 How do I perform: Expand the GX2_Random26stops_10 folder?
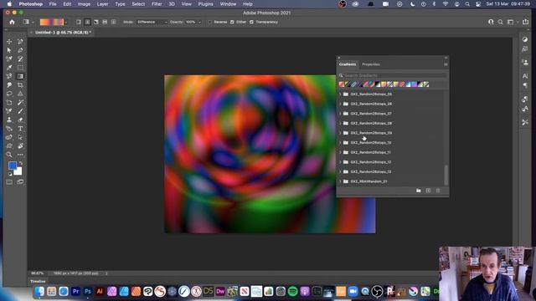[x=340, y=143]
